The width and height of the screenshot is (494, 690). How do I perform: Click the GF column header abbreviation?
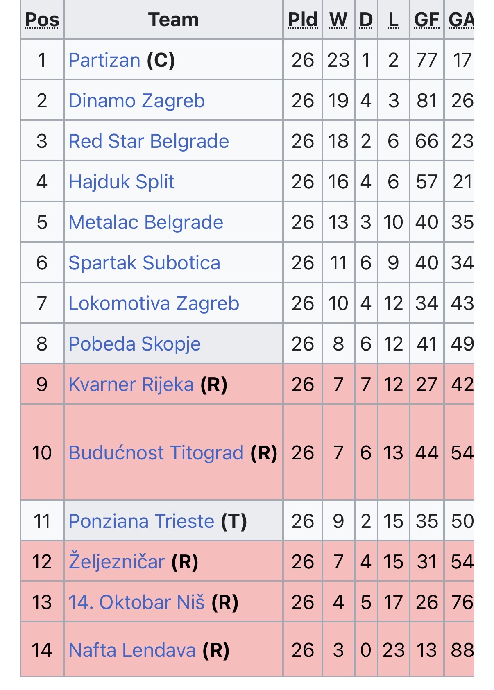(x=426, y=20)
